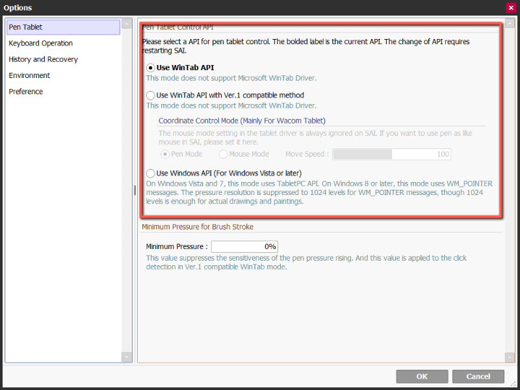Image resolution: width=520 pixels, height=390 pixels.
Task: Select the Pen Tablet category
Action: 63,27
